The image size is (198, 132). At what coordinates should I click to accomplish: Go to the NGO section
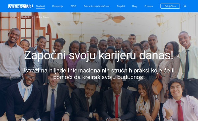tap(74, 6)
